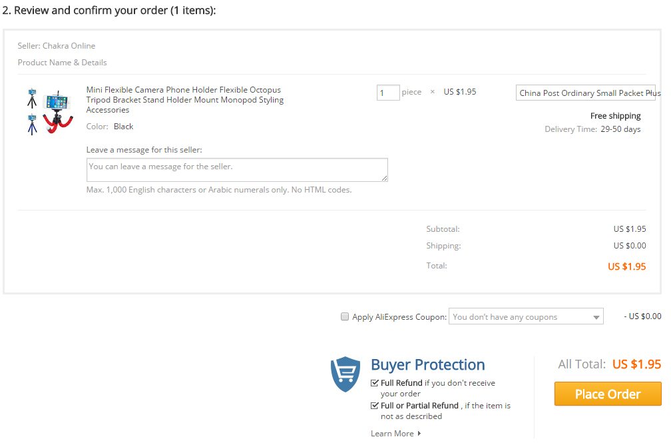
Task: Click the Buyer Protection shield cart icon
Action: [345, 374]
